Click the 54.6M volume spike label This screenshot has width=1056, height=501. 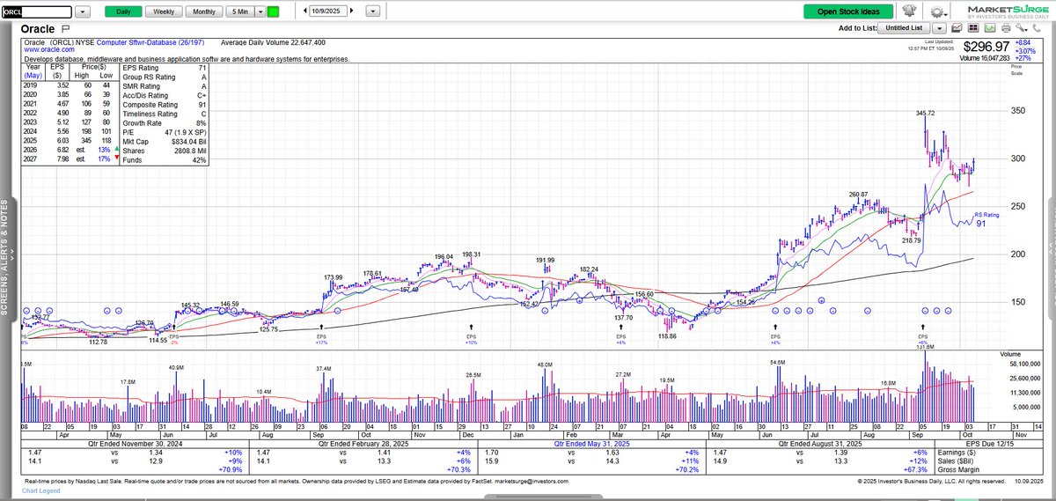coord(778,362)
